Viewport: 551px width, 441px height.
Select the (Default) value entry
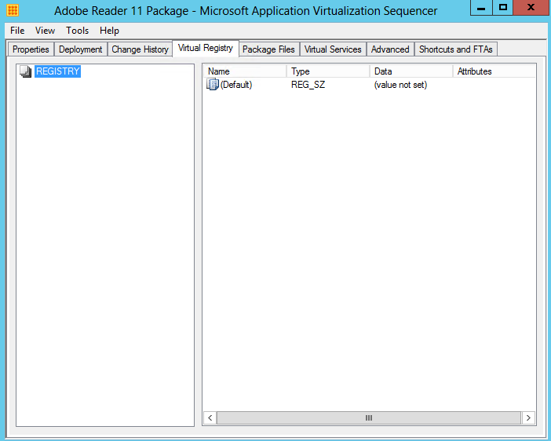pos(236,85)
